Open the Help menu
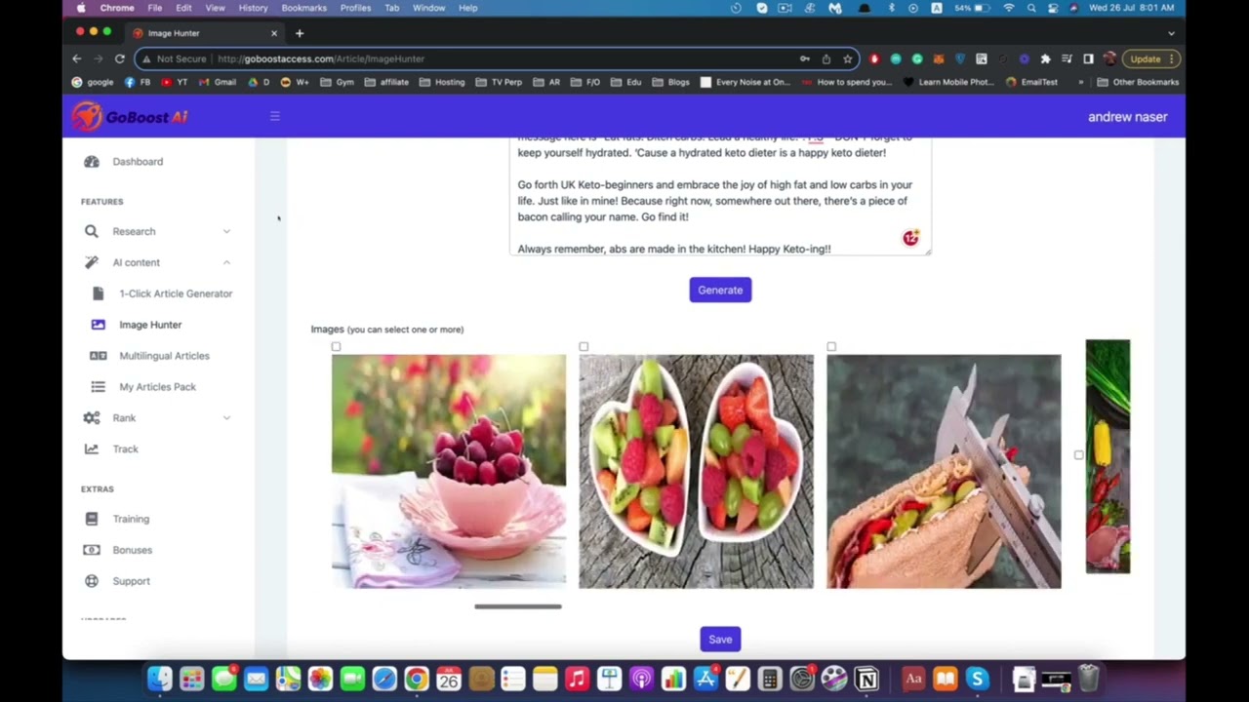The height and width of the screenshot is (702, 1249). (x=467, y=8)
